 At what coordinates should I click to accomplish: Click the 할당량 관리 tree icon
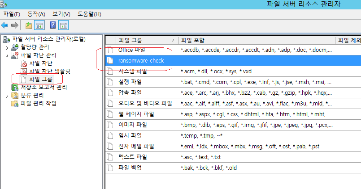coord(15,47)
